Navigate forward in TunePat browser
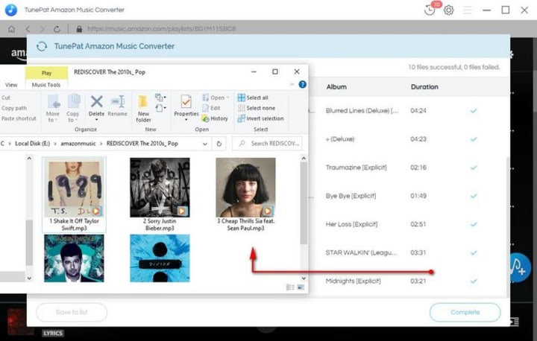This screenshot has height=341, width=537. click(x=42, y=29)
